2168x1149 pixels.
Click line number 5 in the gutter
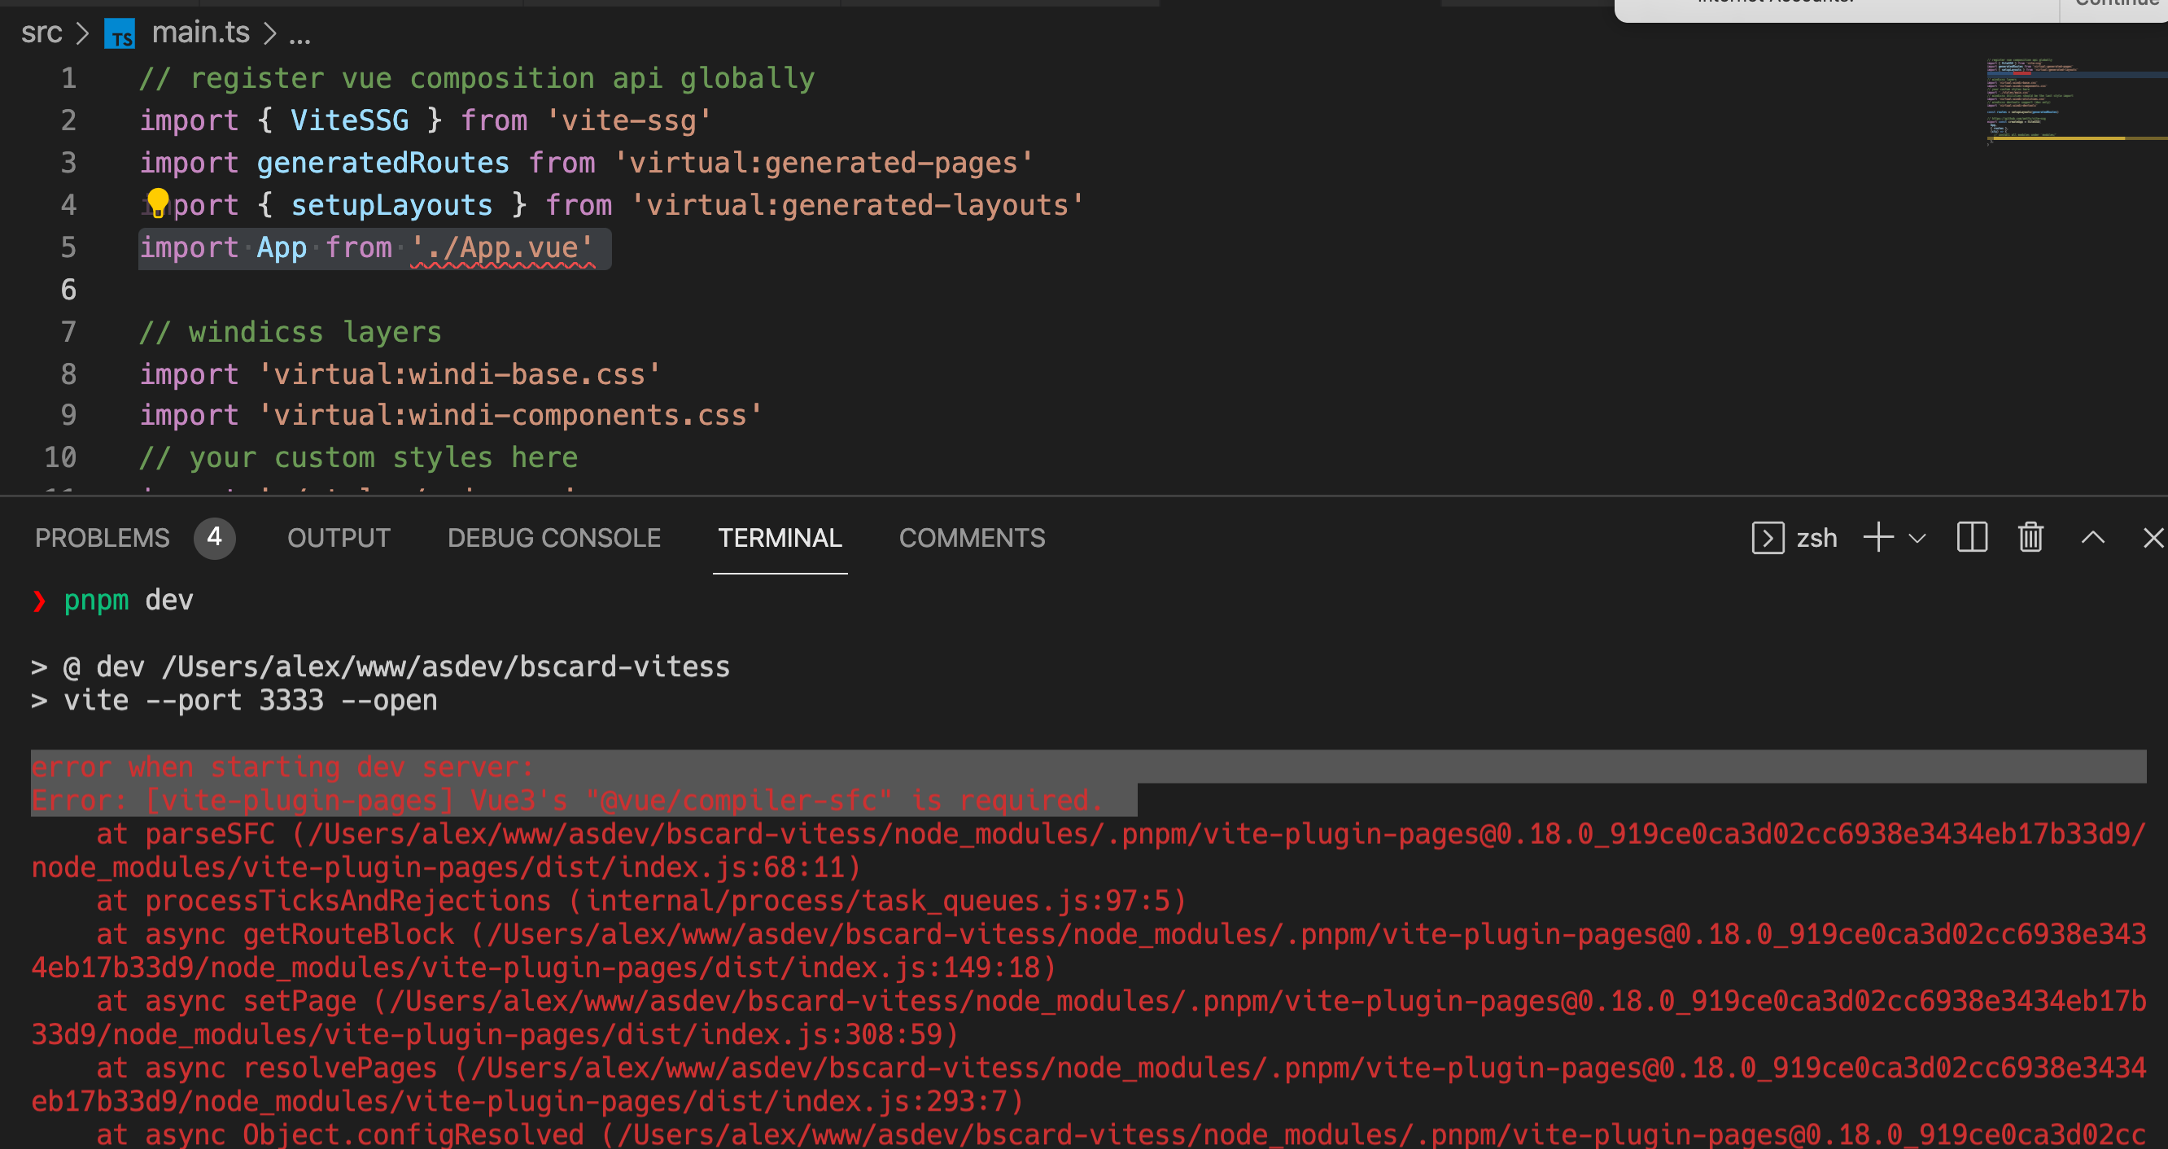[68, 247]
